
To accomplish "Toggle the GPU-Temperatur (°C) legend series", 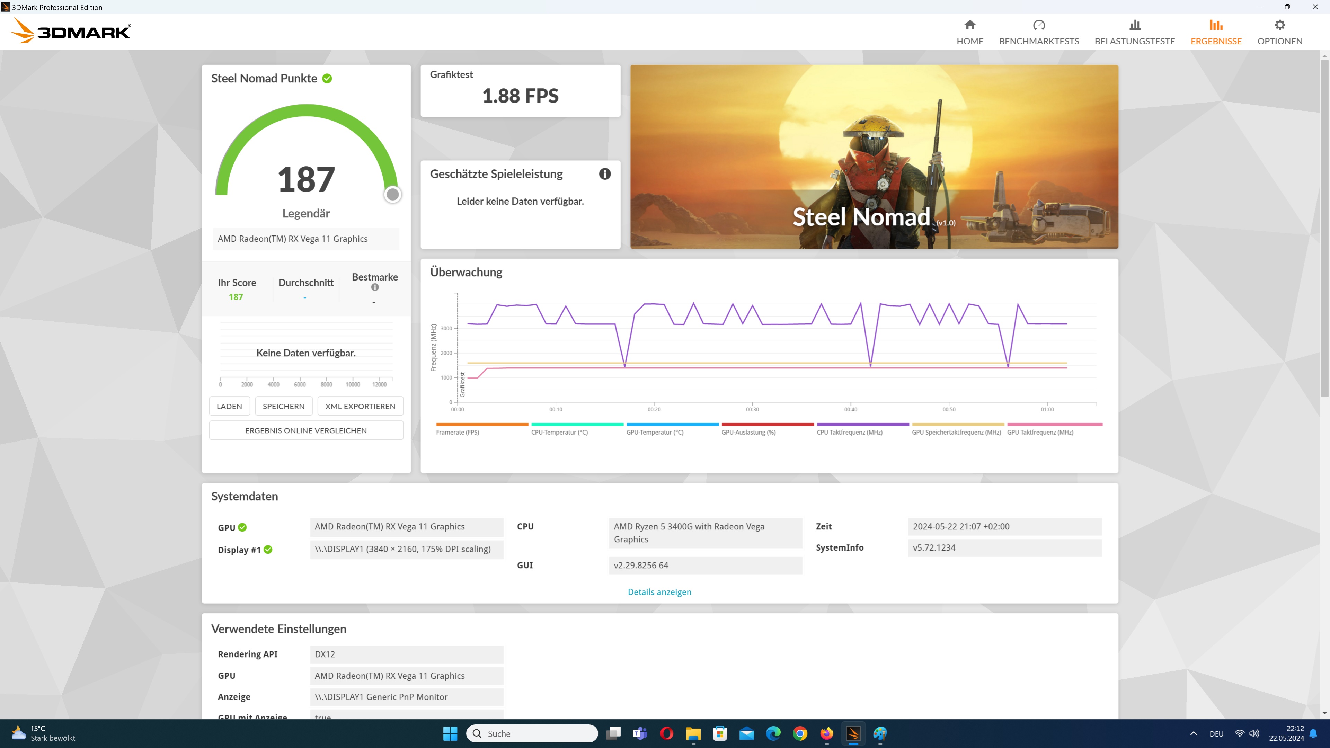I will coord(655,432).
